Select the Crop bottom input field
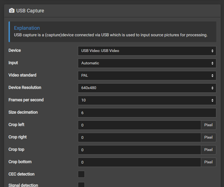Viewport: 224px width, 187px height. click(140, 162)
